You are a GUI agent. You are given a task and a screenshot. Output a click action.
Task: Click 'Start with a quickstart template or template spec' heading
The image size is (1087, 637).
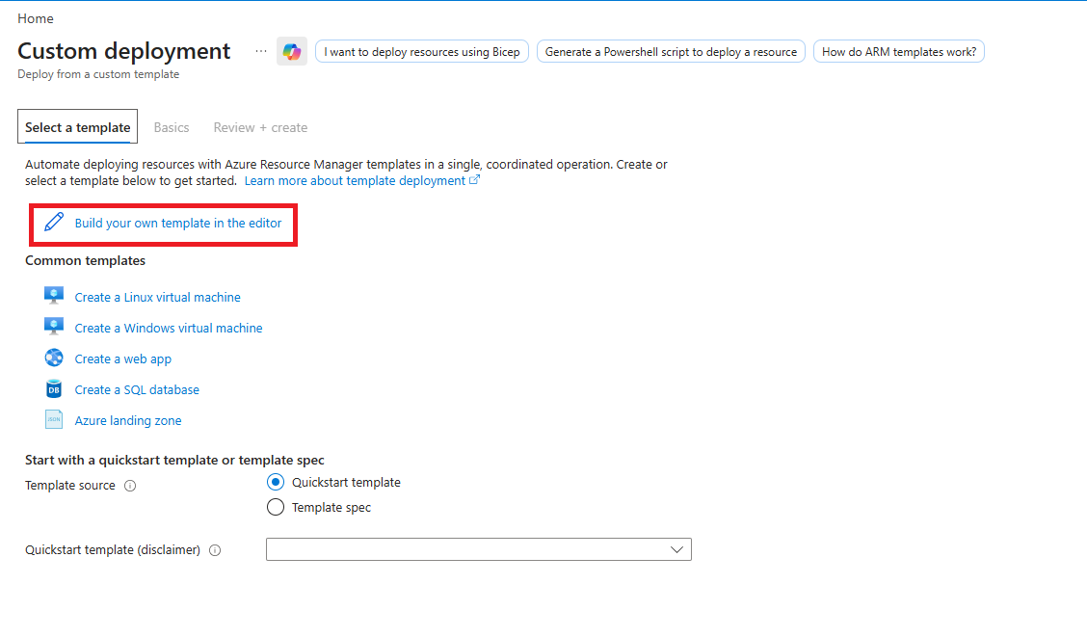(x=174, y=461)
